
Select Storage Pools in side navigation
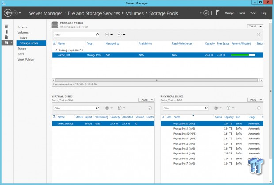pos(31,43)
